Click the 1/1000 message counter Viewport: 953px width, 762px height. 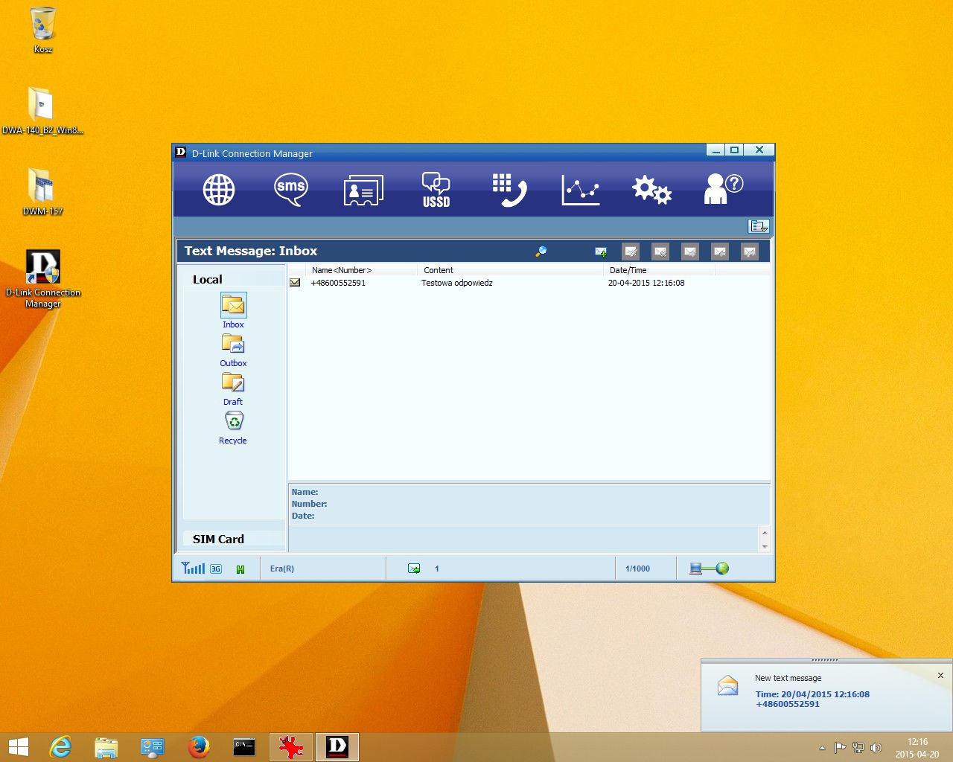[x=637, y=569]
